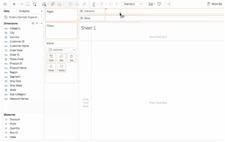Click the view data grid icon in Dimensions
The height and width of the screenshot is (142, 225).
click(x=33, y=23)
